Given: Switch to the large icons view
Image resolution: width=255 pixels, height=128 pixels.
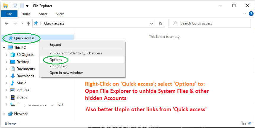Looking at the screenshot, I should pyautogui.click(x=250, y=124).
